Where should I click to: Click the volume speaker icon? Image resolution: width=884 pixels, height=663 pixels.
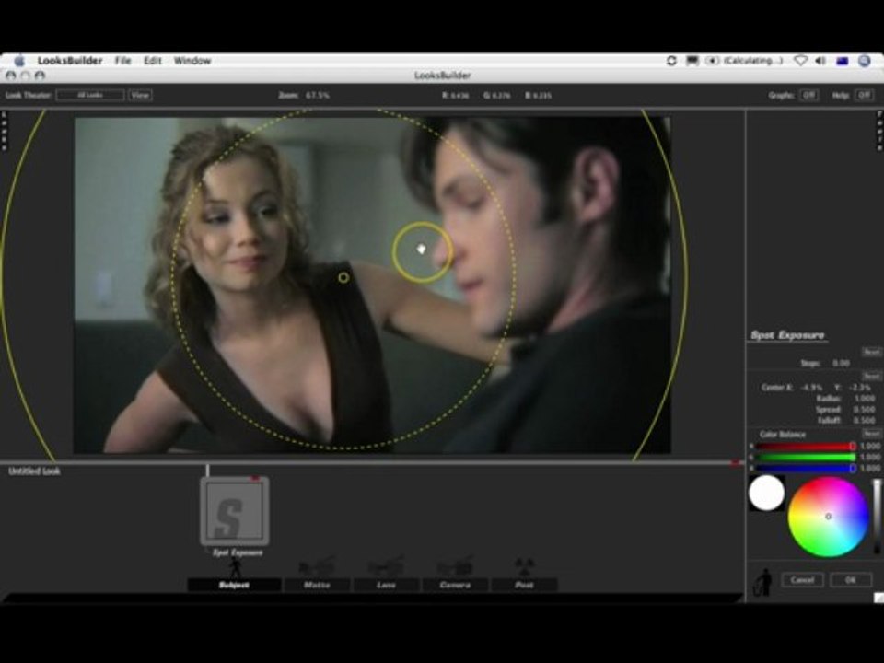(x=820, y=61)
